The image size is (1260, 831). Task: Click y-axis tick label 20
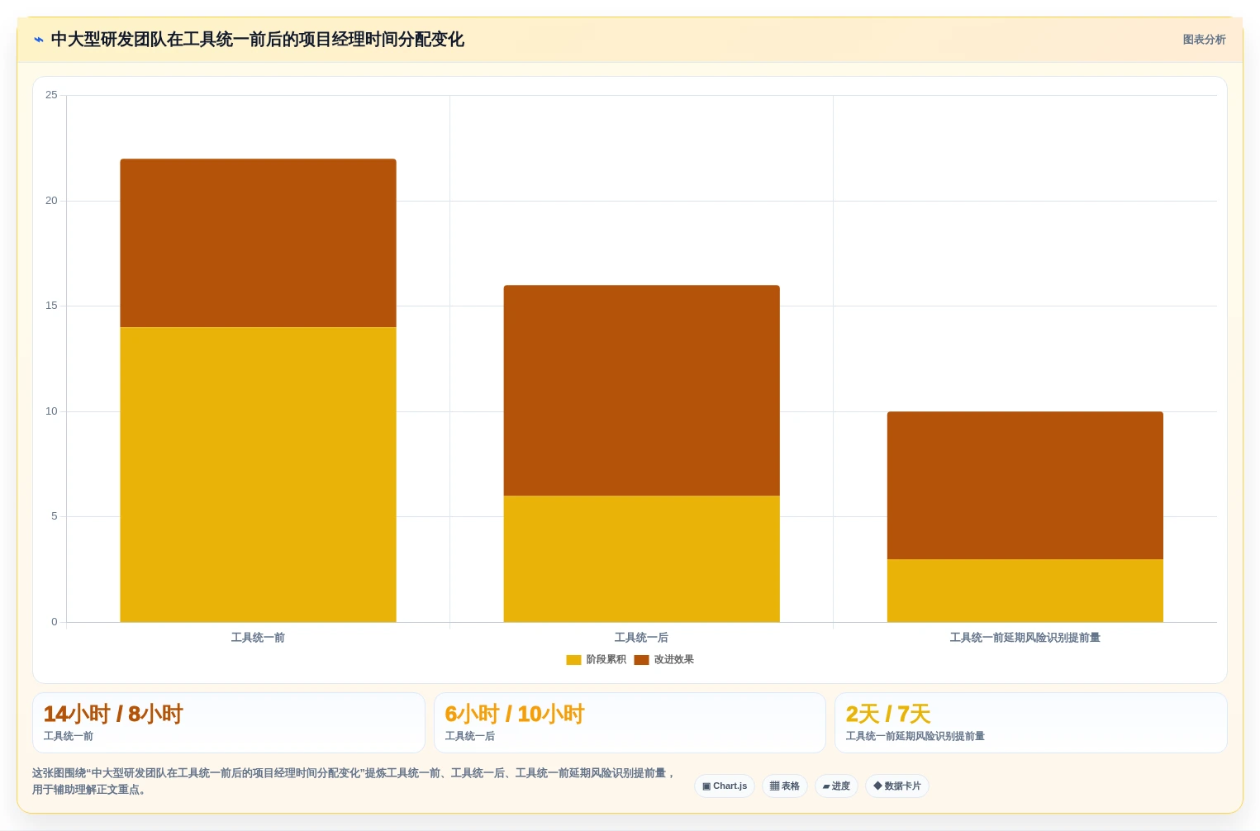51,201
